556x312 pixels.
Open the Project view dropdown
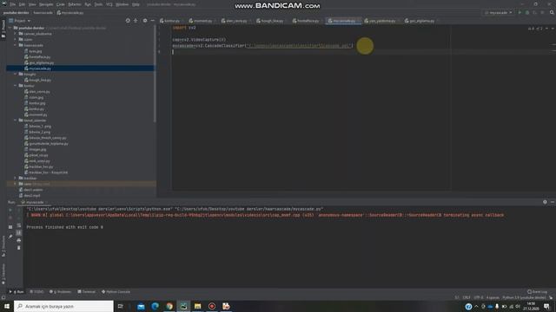(20, 21)
